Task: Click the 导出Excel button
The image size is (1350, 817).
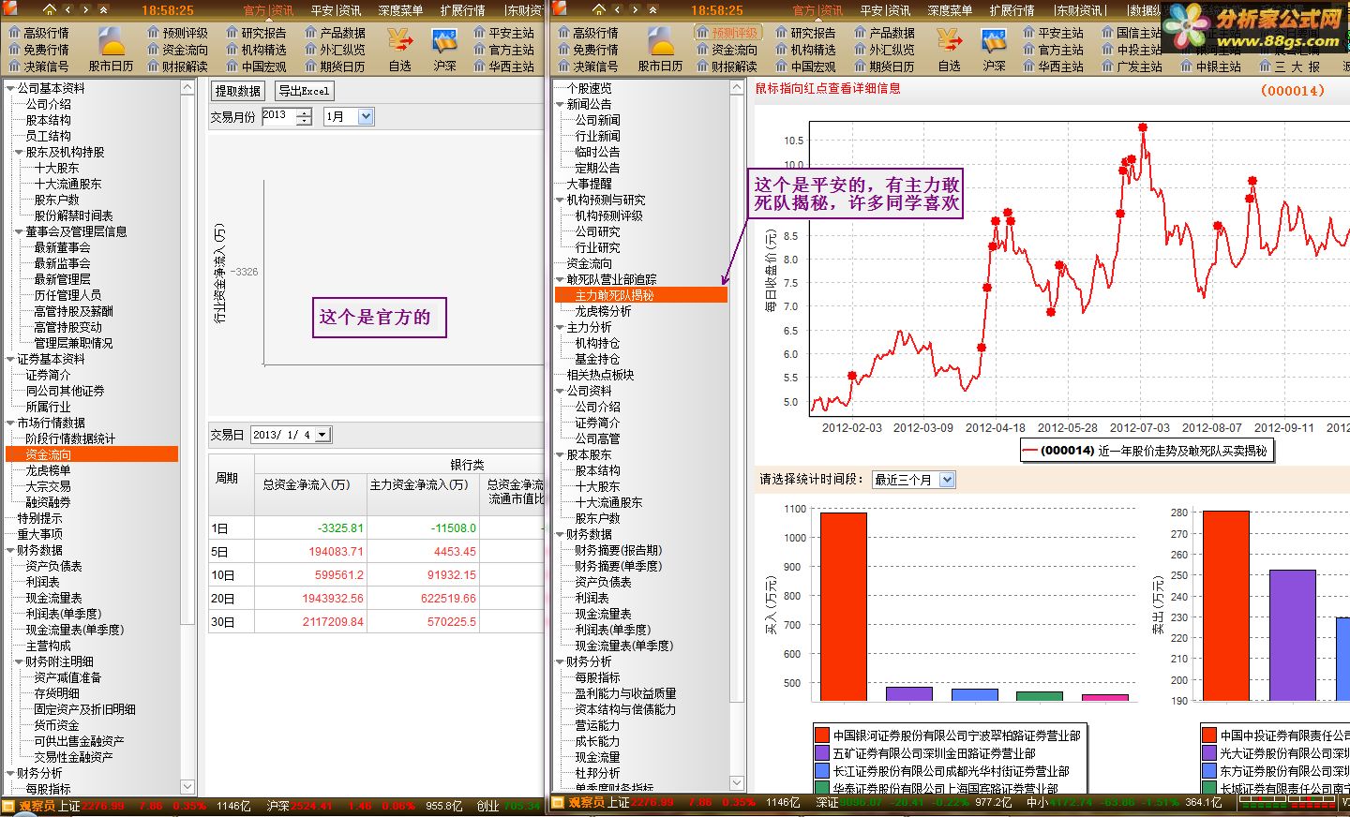Action: 304,91
